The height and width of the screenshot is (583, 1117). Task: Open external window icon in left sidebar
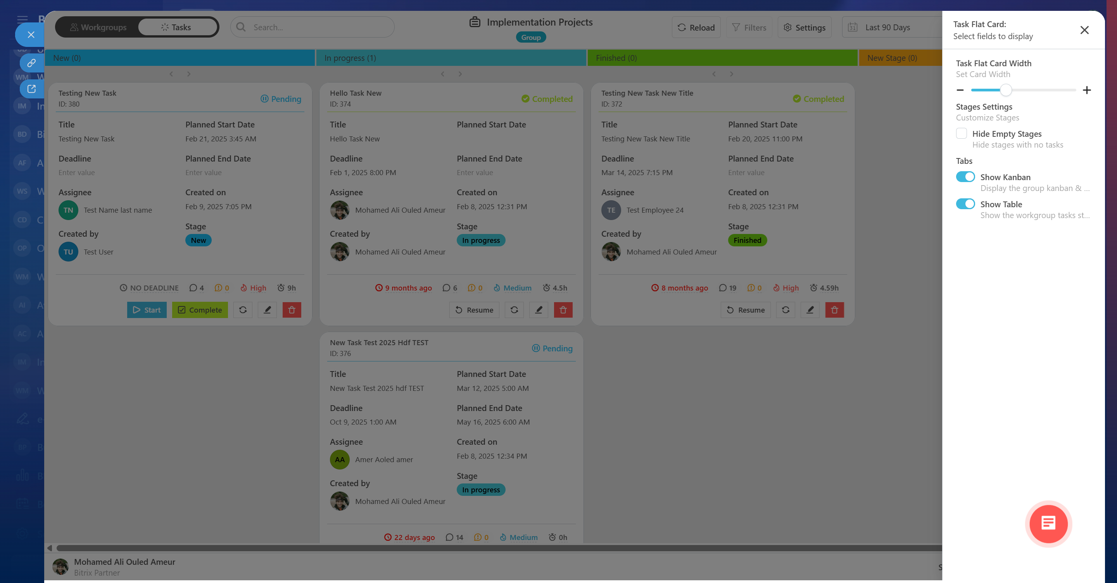(31, 89)
